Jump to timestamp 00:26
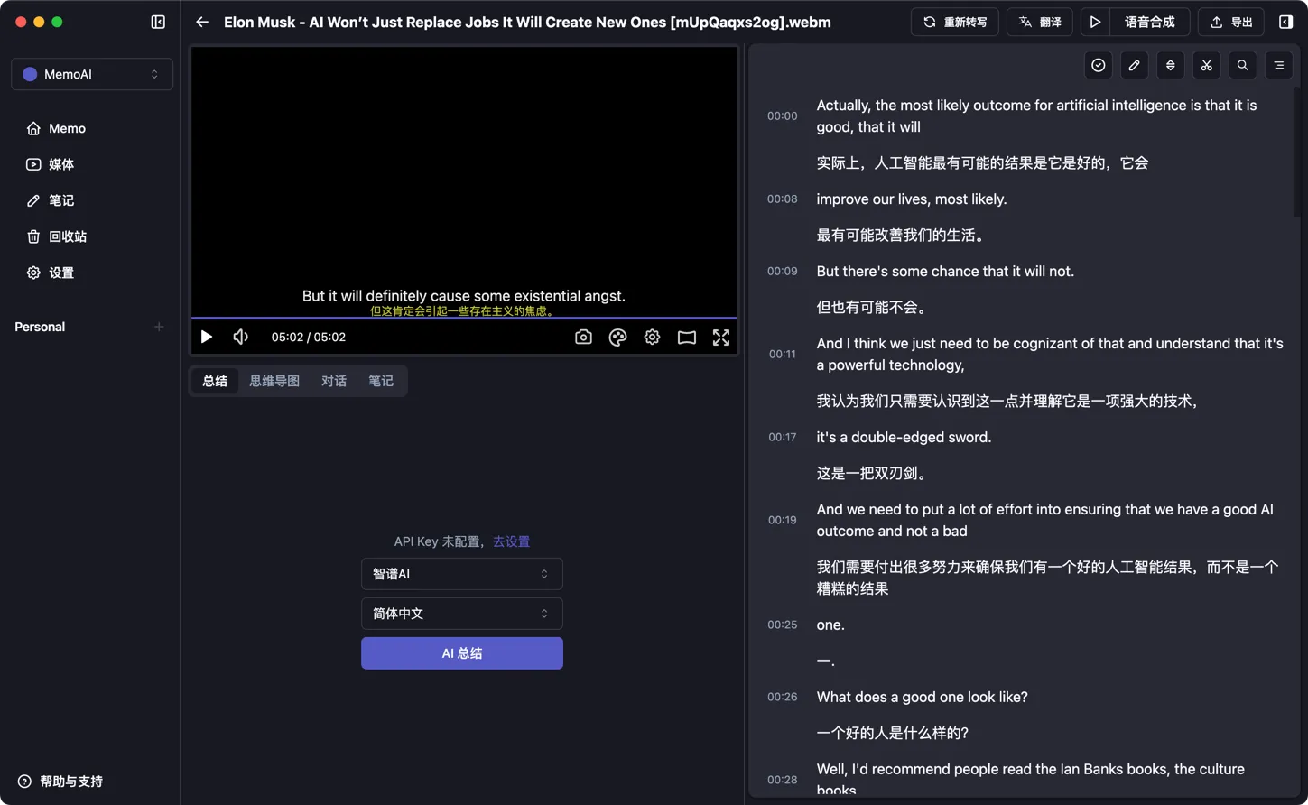 click(x=783, y=698)
